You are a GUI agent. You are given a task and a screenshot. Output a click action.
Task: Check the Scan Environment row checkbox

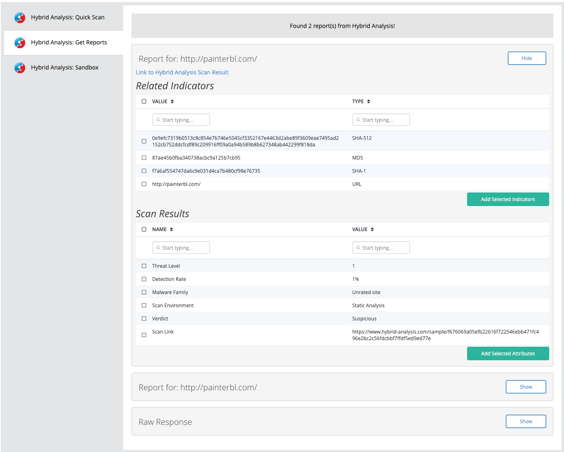click(144, 306)
